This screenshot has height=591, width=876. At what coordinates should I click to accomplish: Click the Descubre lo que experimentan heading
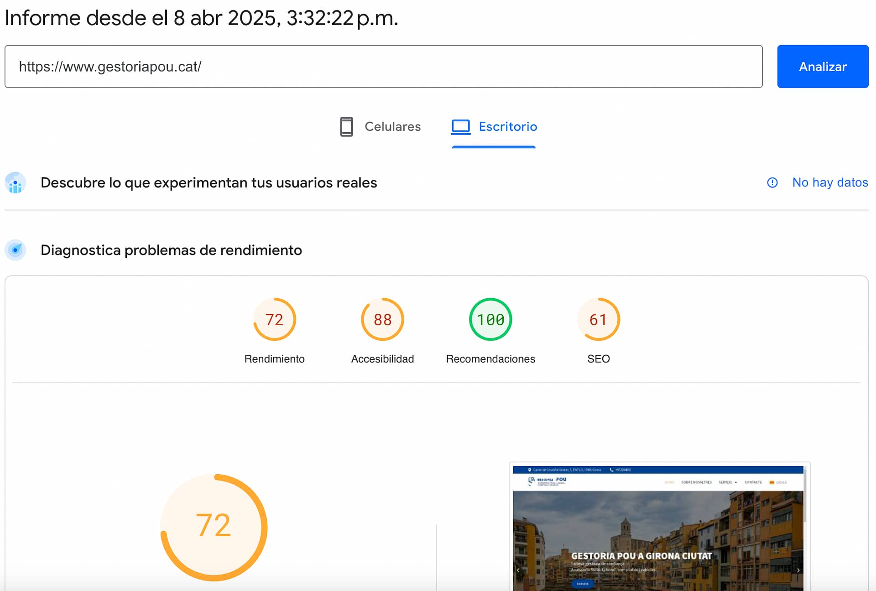point(209,182)
